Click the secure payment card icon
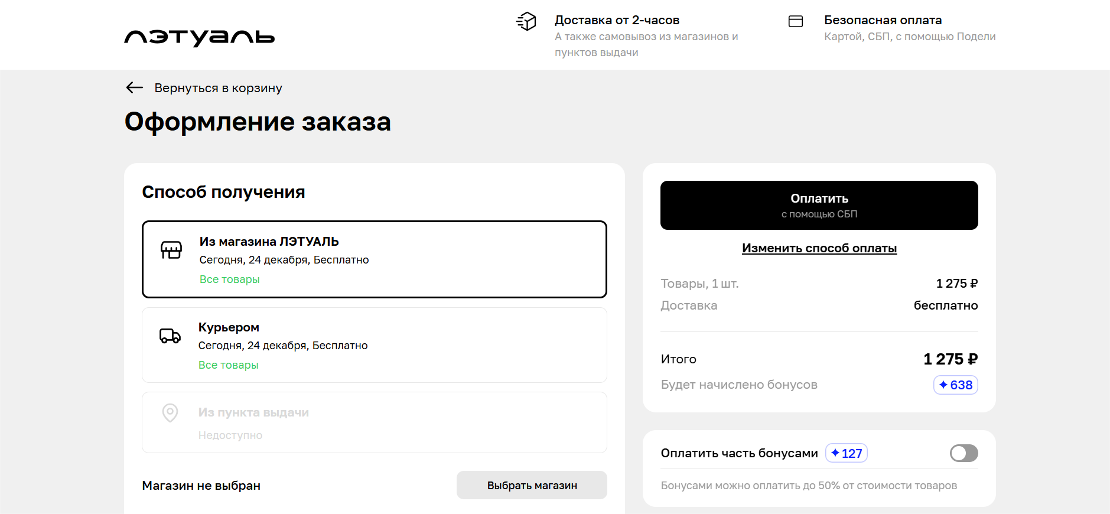 [x=796, y=21]
